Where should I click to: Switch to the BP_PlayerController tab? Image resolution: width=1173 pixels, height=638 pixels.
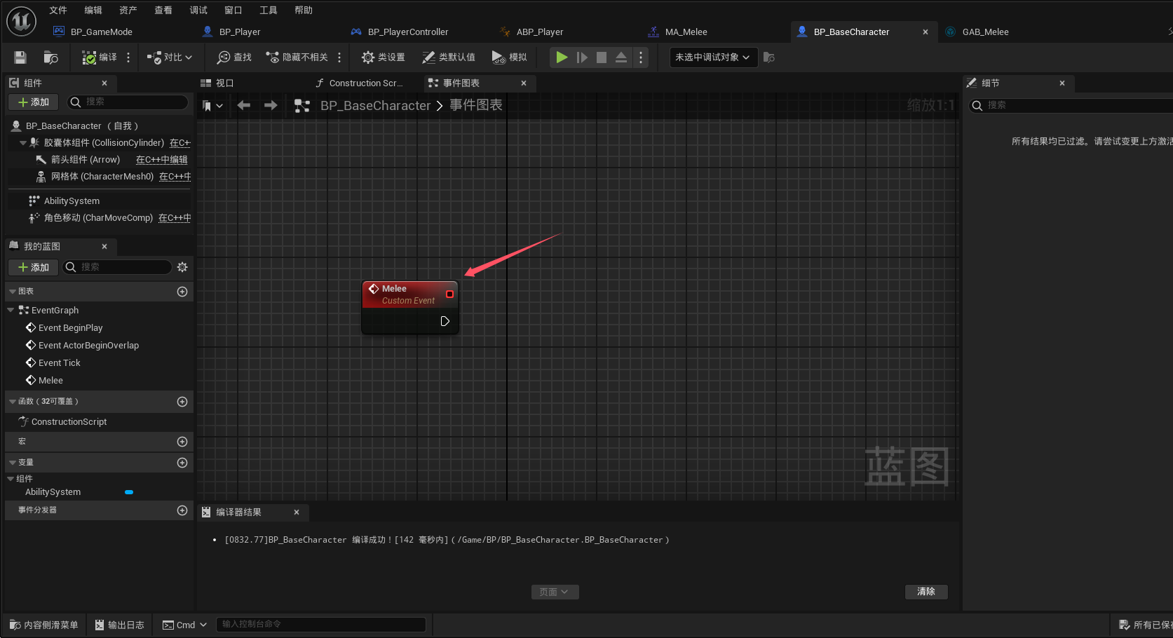pyautogui.click(x=407, y=32)
